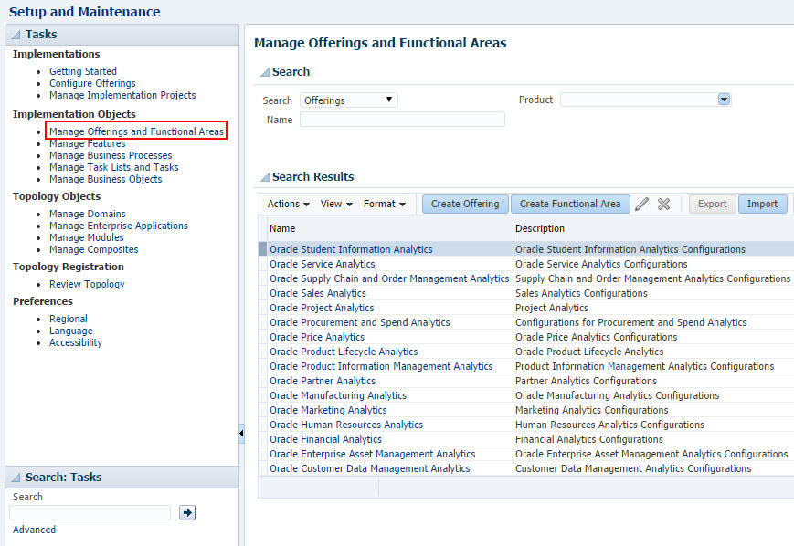The image size is (794, 546).
Task: Click the delete X icon in toolbar
Action: click(x=664, y=204)
